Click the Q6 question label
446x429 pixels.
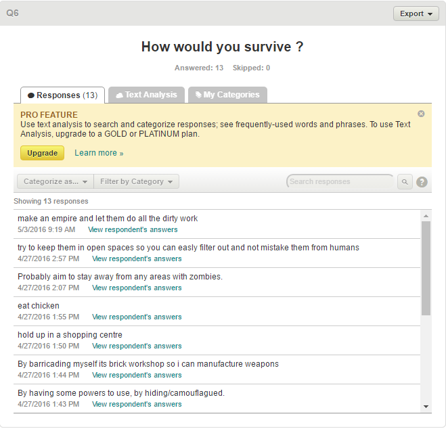pyautogui.click(x=12, y=13)
